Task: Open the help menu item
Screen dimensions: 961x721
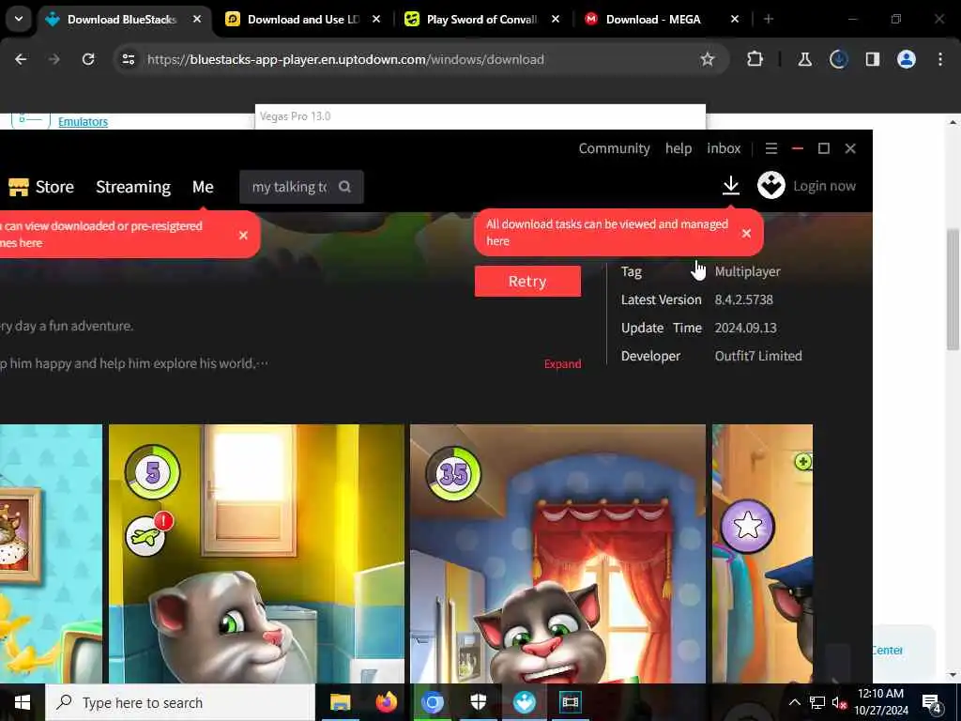Action: coord(679,148)
